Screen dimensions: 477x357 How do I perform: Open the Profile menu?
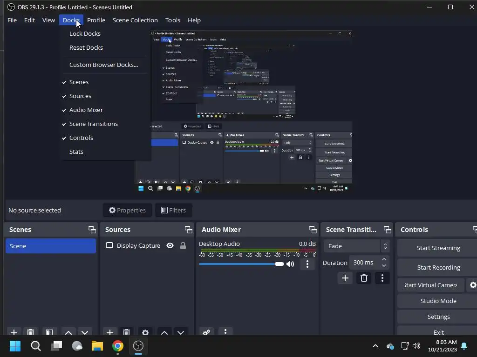click(96, 20)
